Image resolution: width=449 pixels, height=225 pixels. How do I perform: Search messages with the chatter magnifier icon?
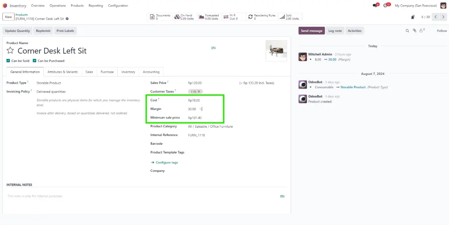(408, 31)
